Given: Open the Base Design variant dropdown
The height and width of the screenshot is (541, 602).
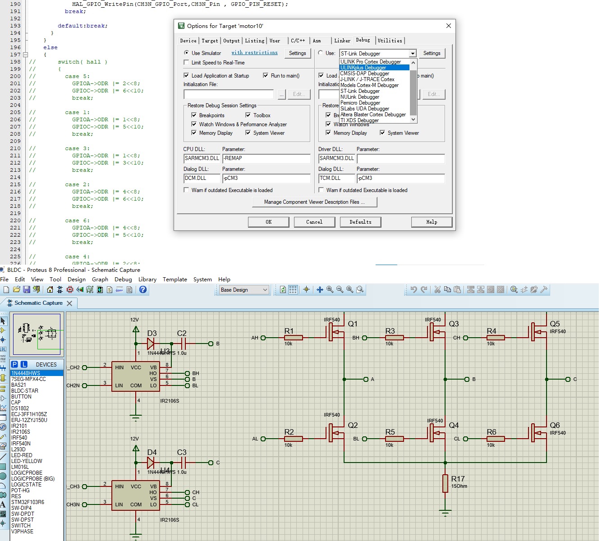Looking at the screenshot, I should tap(244, 289).
